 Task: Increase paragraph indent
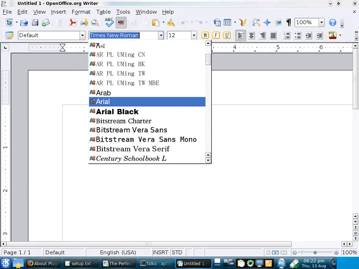320,35
